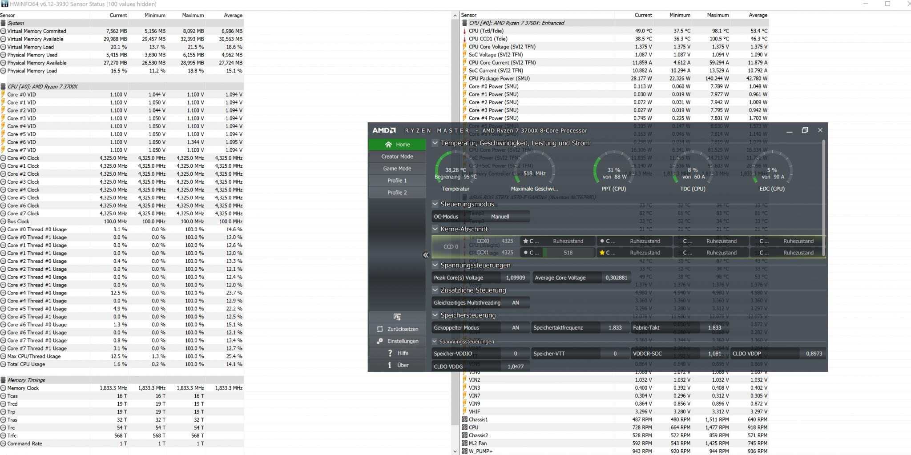Collapse the Ryzen Master sidebar with double-chevron
The height and width of the screenshot is (455, 911).
[426, 255]
